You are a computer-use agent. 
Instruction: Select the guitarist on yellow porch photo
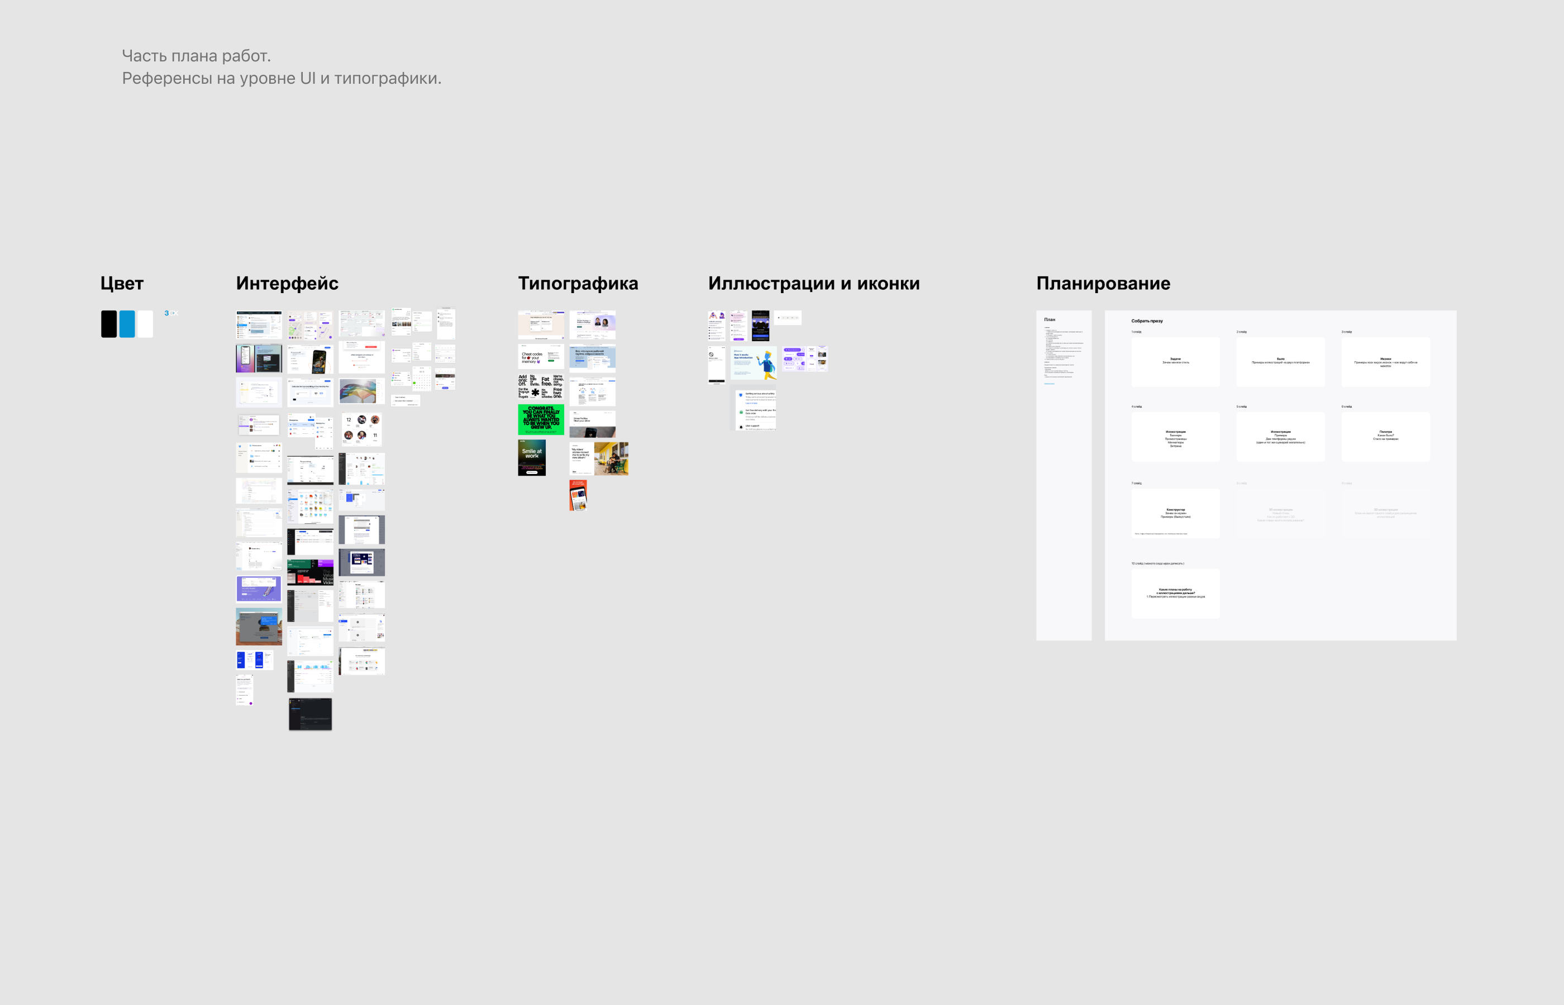point(611,458)
